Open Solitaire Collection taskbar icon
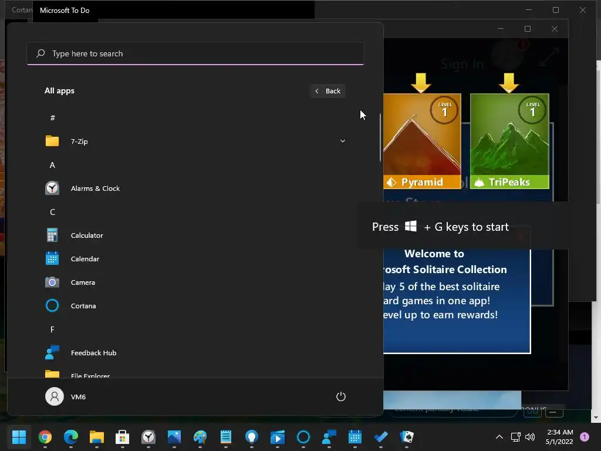Image resolution: width=601 pixels, height=451 pixels. 407,436
